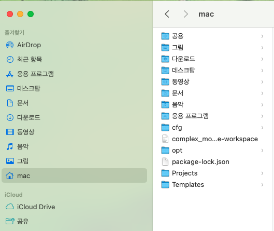The width and height of the screenshot is (274, 231).
Task: Select the mac sidebar label
Action: [24, 175]
